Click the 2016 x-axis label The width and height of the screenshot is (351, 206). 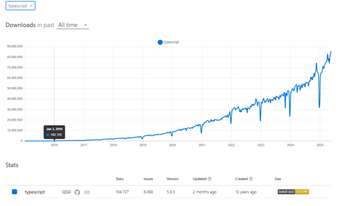(x=54, y=145)
